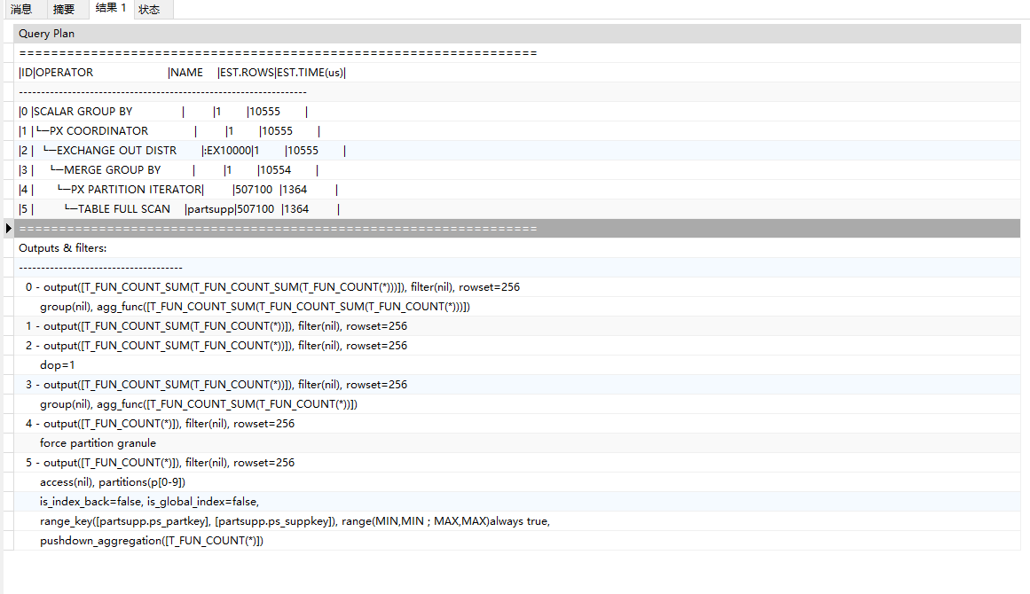Open the 状态 tab
This screenshot has width=1030, height=594.
pyautogui.click(x=150, y=10)
